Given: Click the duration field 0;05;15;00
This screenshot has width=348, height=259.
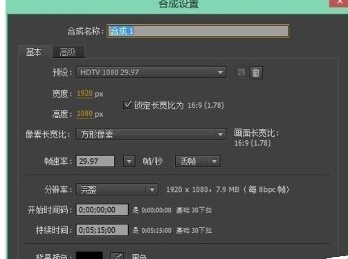Looking at the screenshot, I should (102, 230).
